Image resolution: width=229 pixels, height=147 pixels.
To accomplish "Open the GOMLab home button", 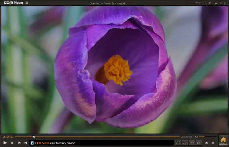I will coord(223,140).
